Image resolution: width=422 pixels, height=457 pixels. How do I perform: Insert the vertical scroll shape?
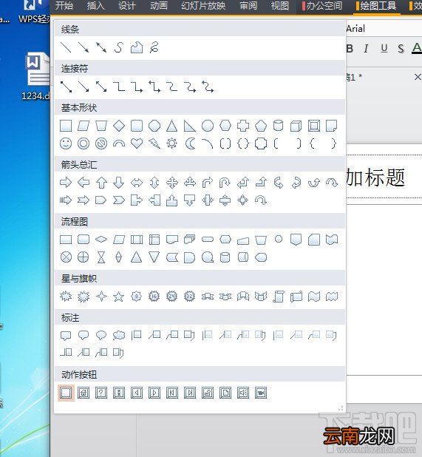[279, 297]
